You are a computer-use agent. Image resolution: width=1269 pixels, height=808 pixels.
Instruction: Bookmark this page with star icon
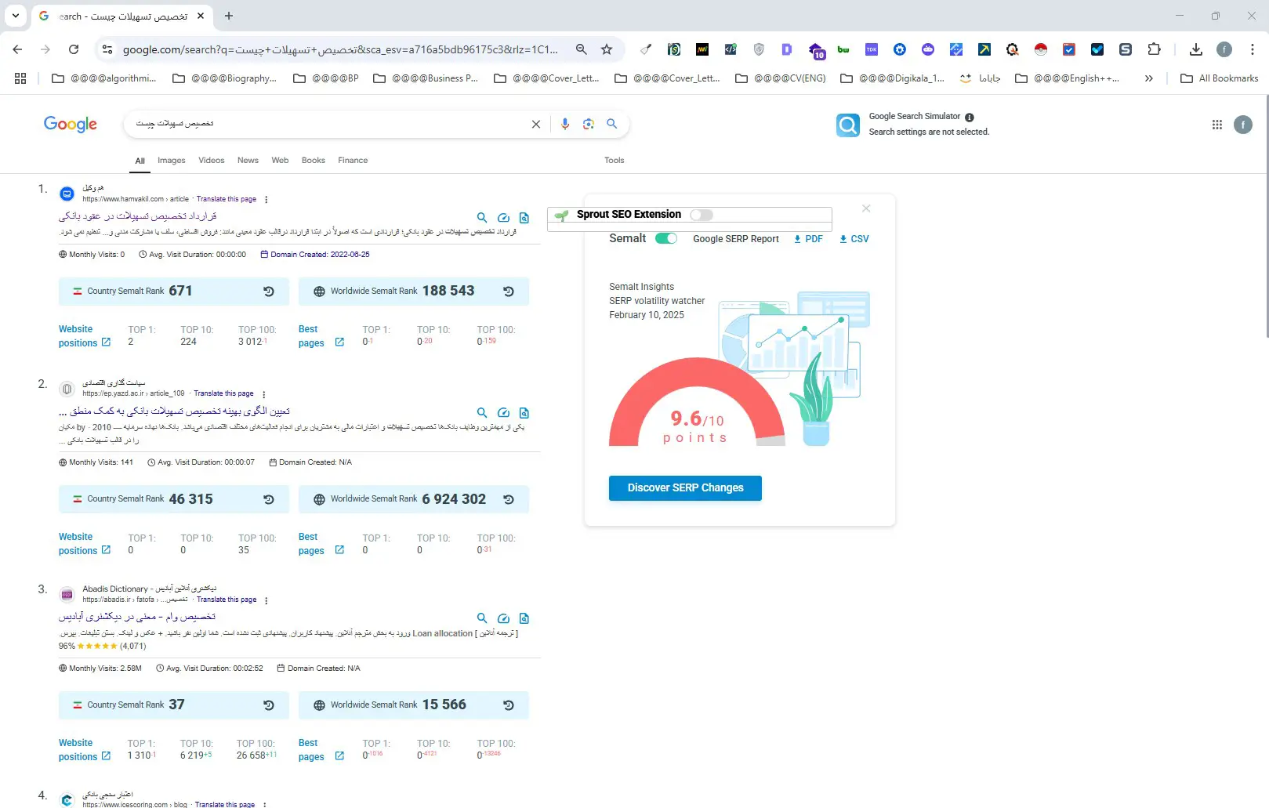click(x=607, y=49)
